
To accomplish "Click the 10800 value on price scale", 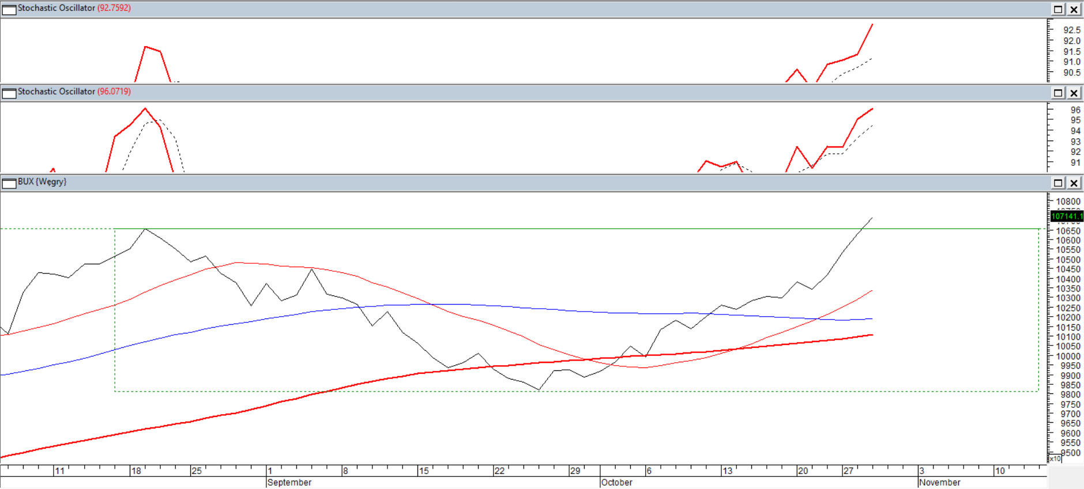I will click(1068, 202).
